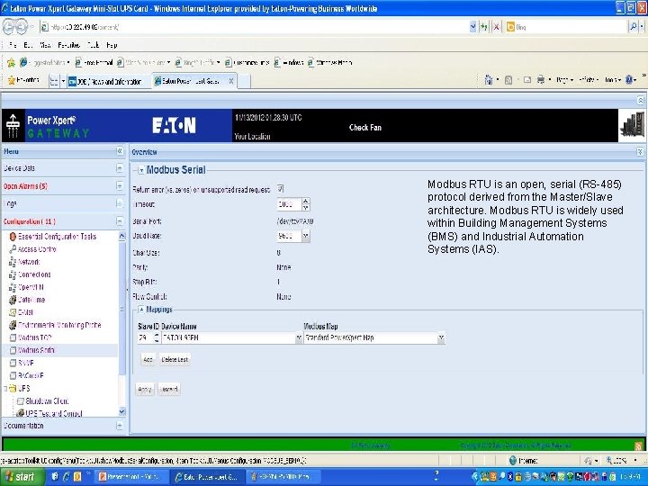The image size is (648, 486).
Task: Open the Shutdown Client page icon
Action: (x=20, y=400)
